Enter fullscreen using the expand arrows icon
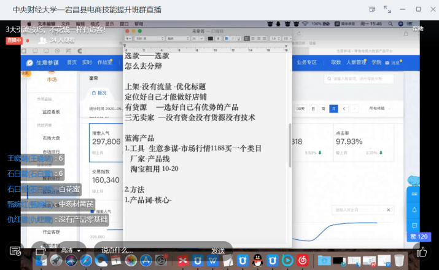 [387, 9]
